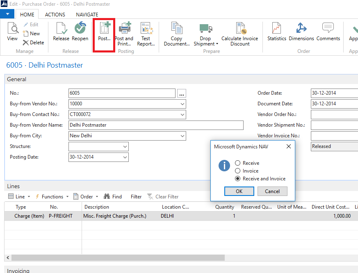The image size is (358, 273).
Task: Switch to the NAVIGATE ribbon tab
Action: (87, 15)
